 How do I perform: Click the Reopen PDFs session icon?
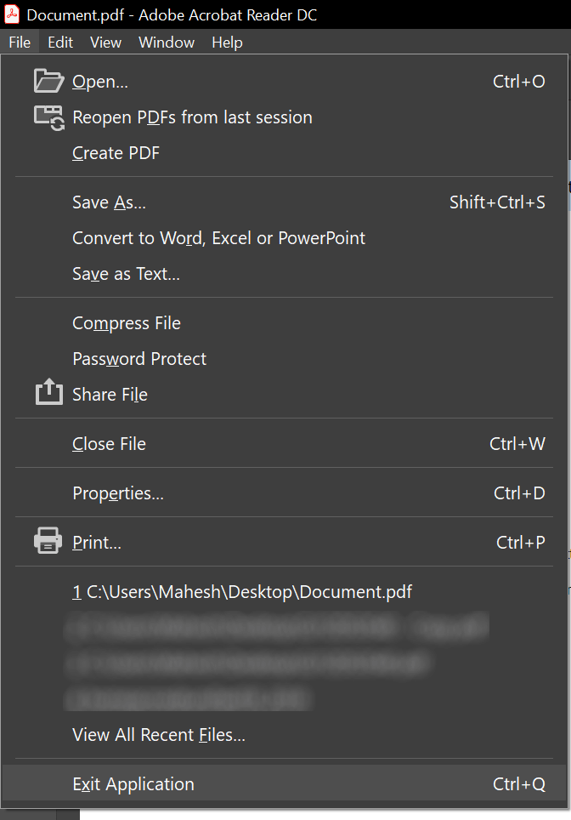click(48, 117)
